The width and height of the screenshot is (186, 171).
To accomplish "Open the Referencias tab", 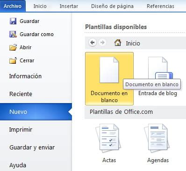I will point(160,6).
